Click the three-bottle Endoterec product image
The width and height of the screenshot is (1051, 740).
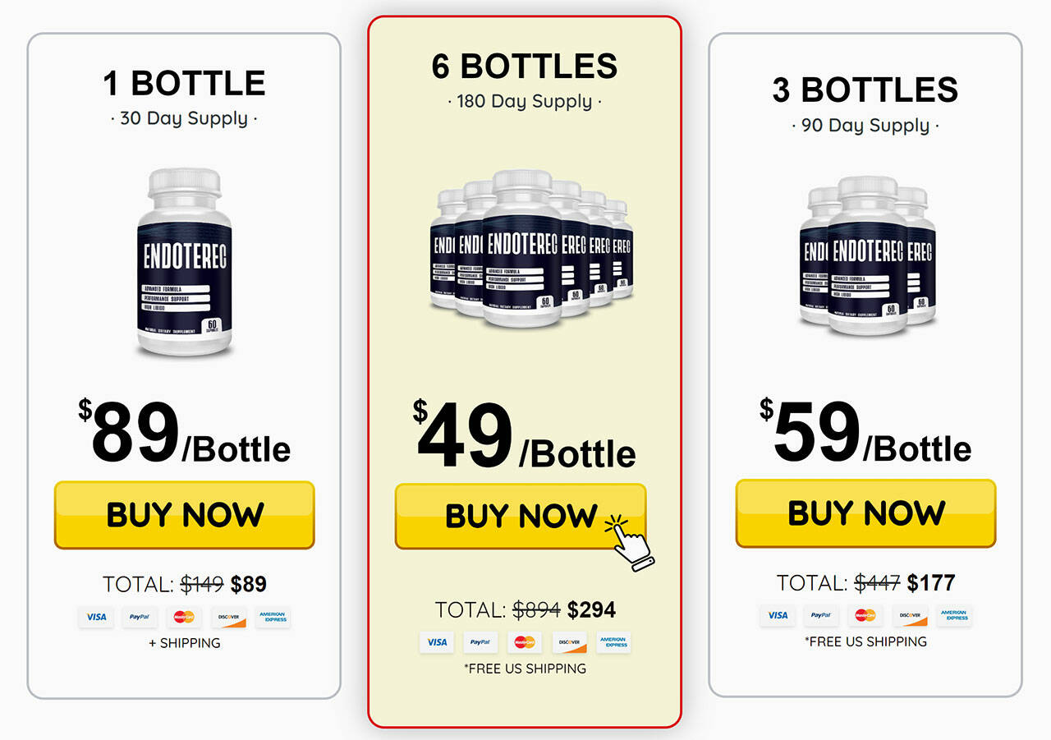(x=865, y=256)
